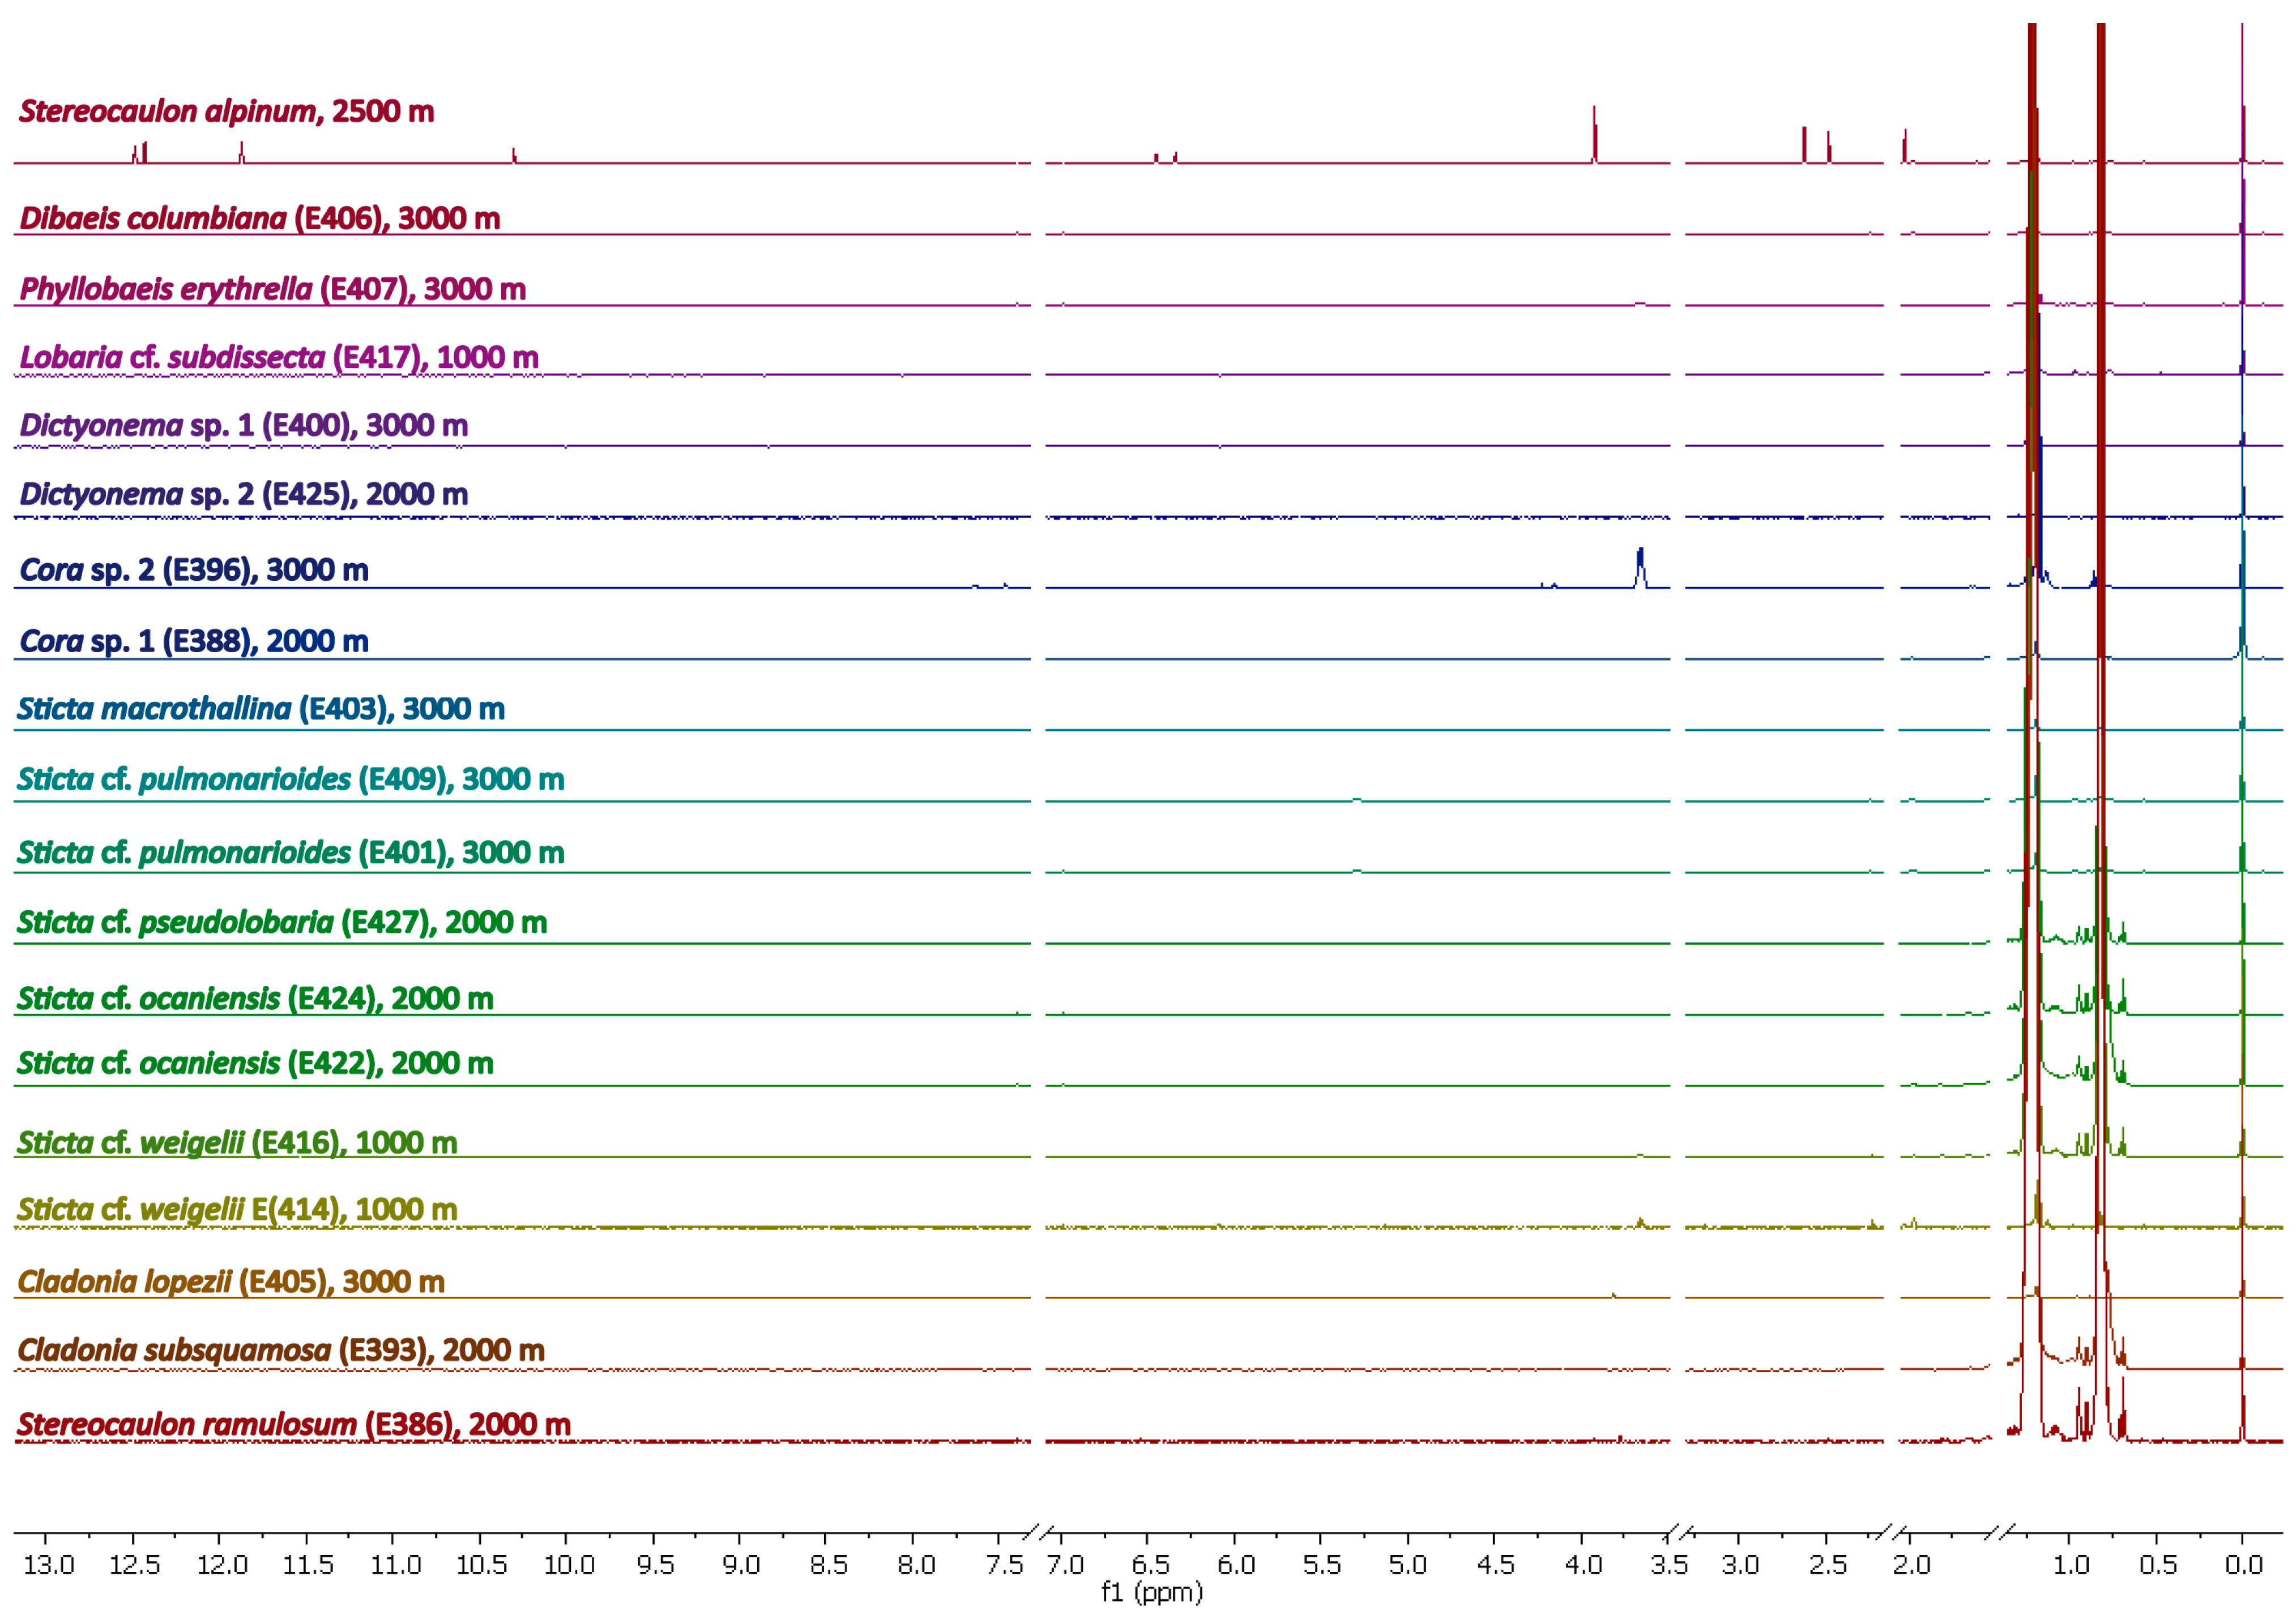Click the 11.5 ppm axis tick label
The width and height of the screenshot is (2296, 1615).
pyautogui.click(x=308, y=1565)
